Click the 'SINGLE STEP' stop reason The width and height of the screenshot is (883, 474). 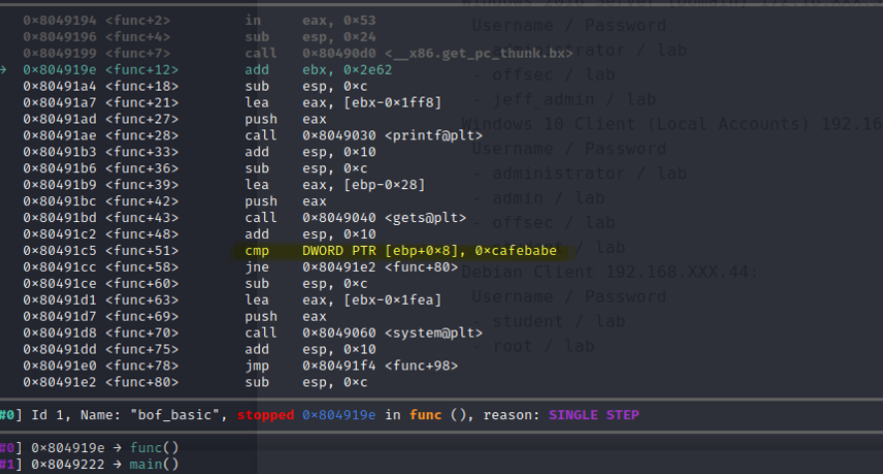[594, 415]
